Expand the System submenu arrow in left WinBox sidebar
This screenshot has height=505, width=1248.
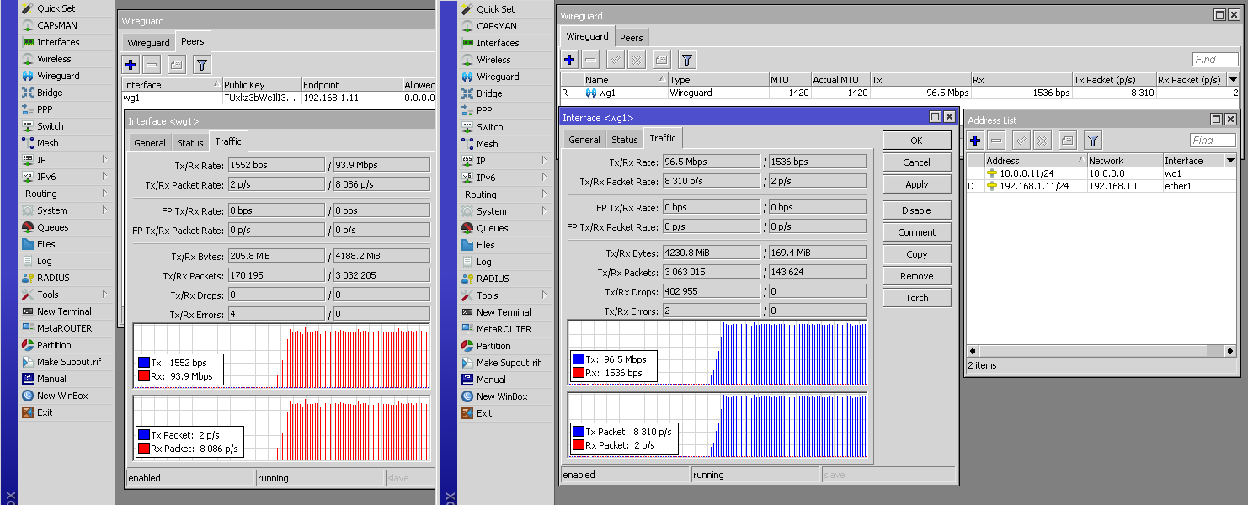[x=105, y=210]
